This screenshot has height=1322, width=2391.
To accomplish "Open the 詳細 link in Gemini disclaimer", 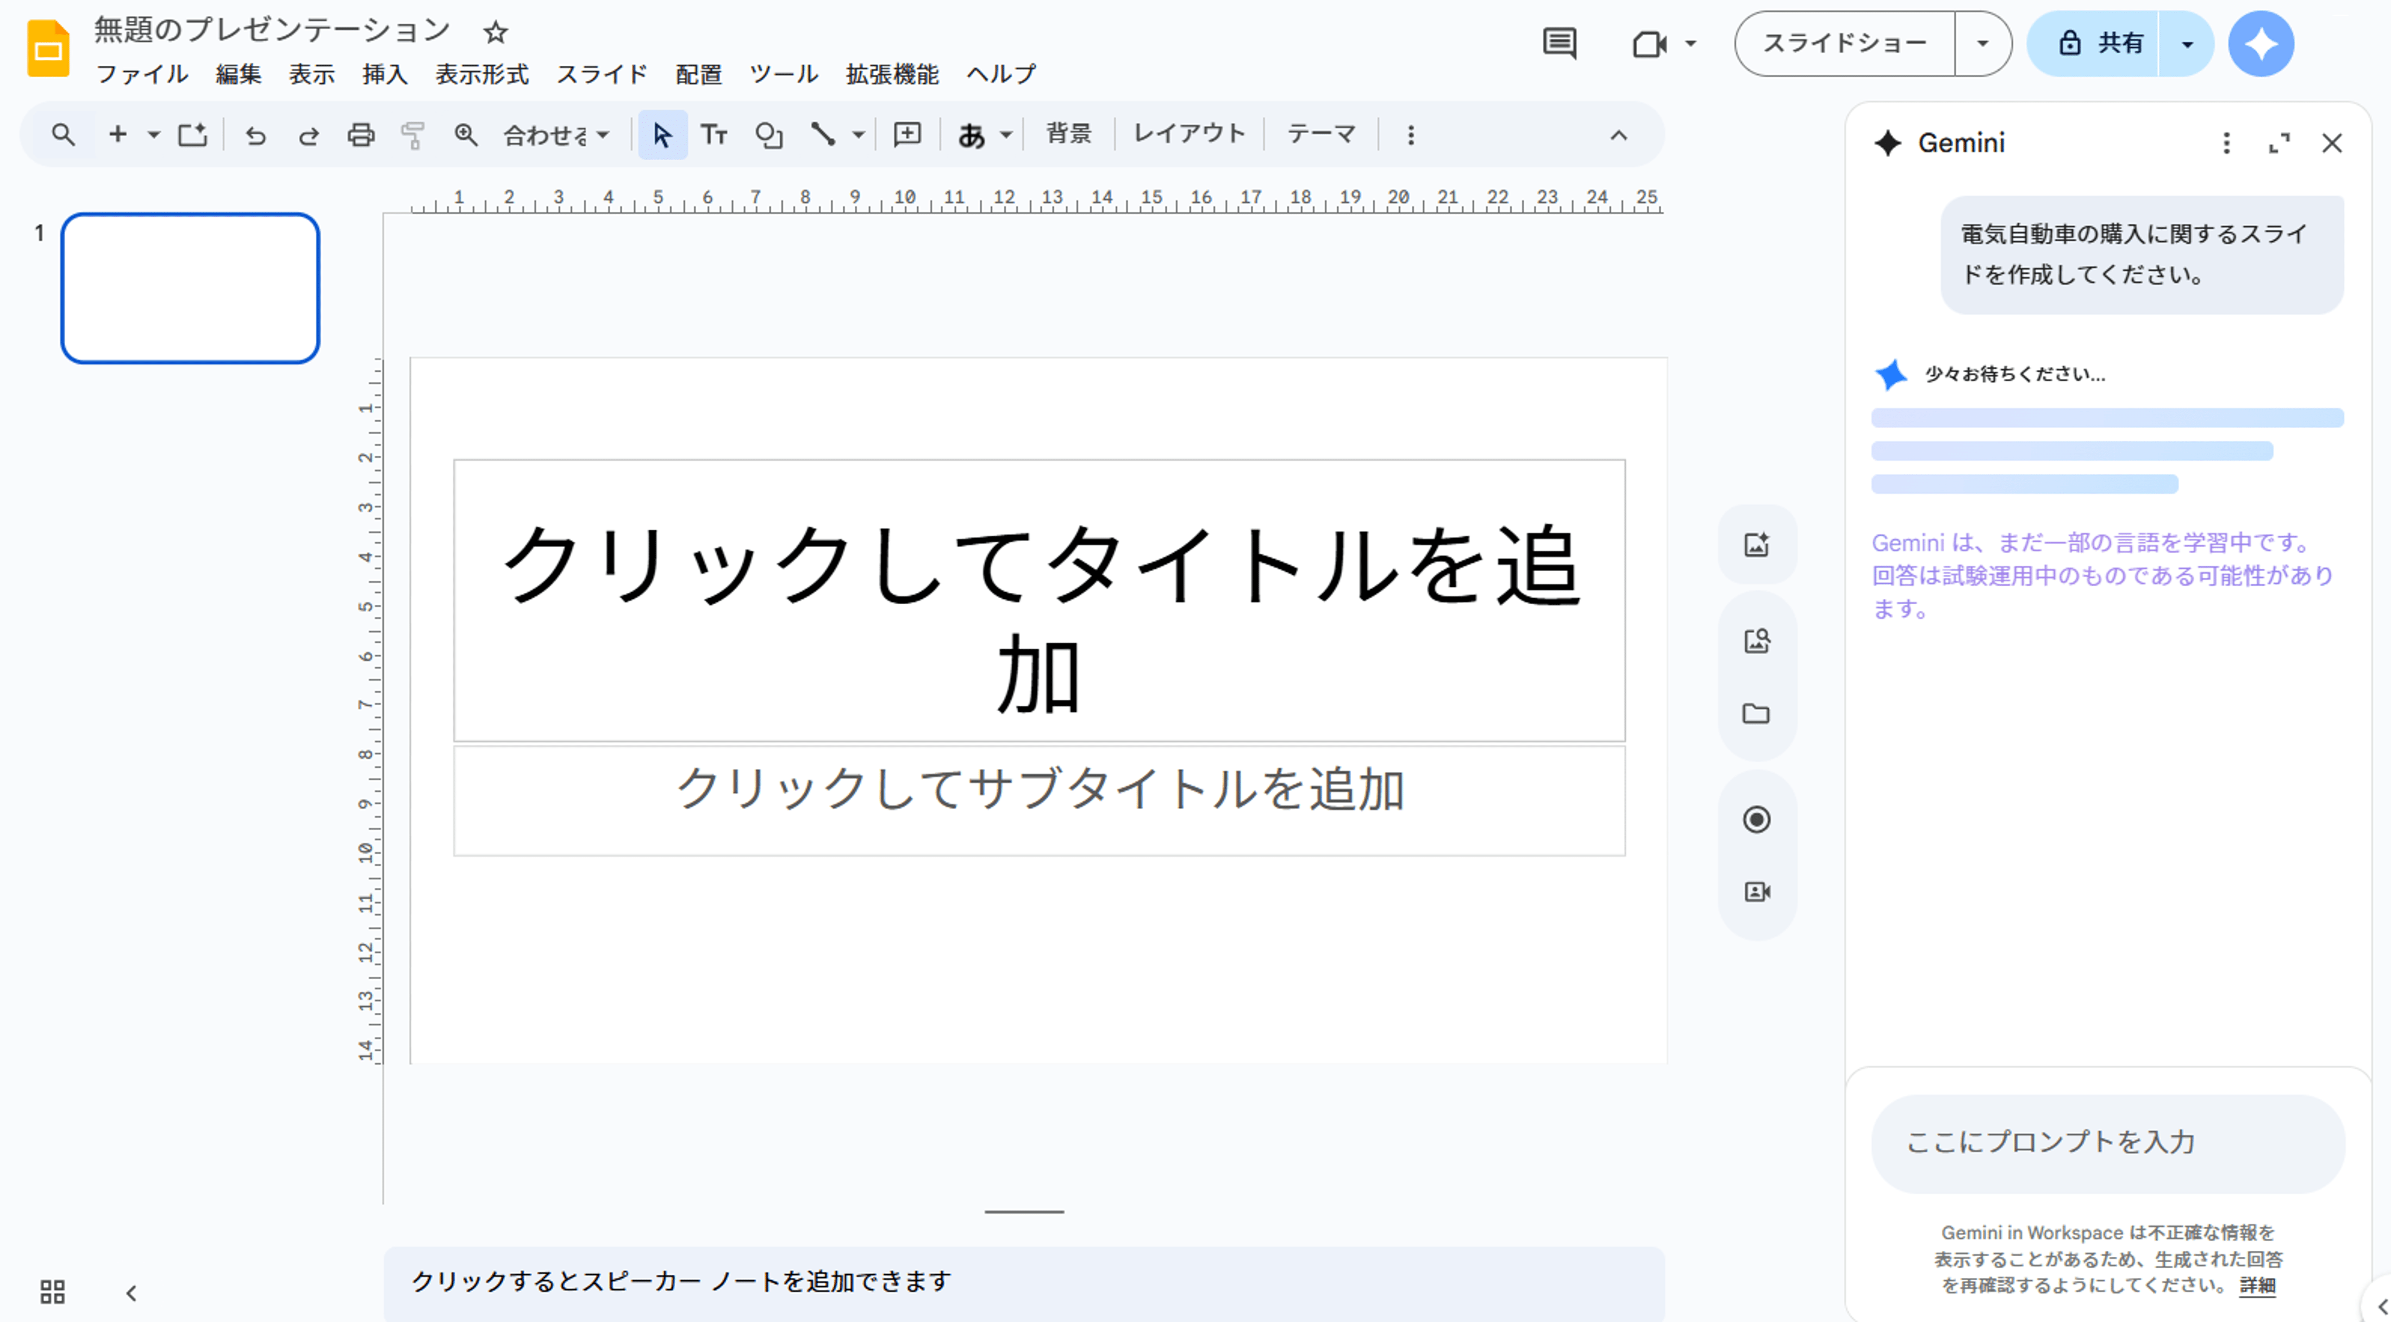I will (2256, 1285).
